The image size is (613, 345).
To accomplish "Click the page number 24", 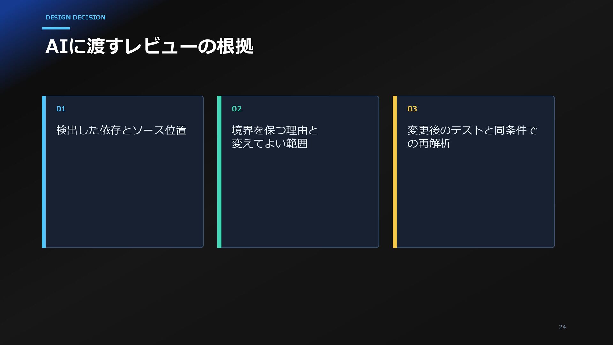I will tap(563, 327).
